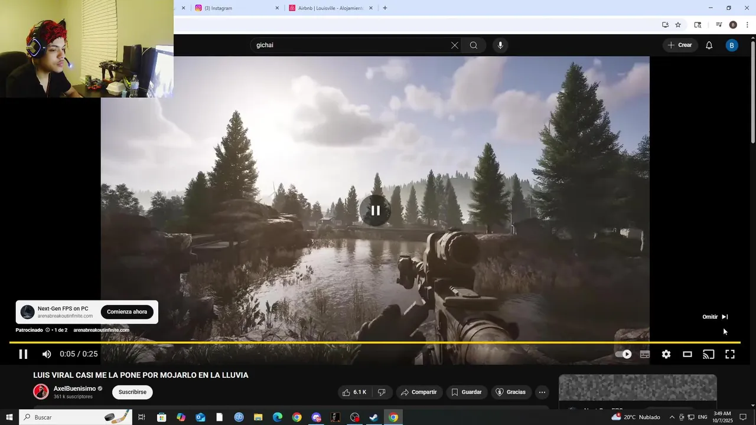Open the taskbar clock 3:49 AM
This screenshot has width=756, height=425.
(x=722, y=417)
